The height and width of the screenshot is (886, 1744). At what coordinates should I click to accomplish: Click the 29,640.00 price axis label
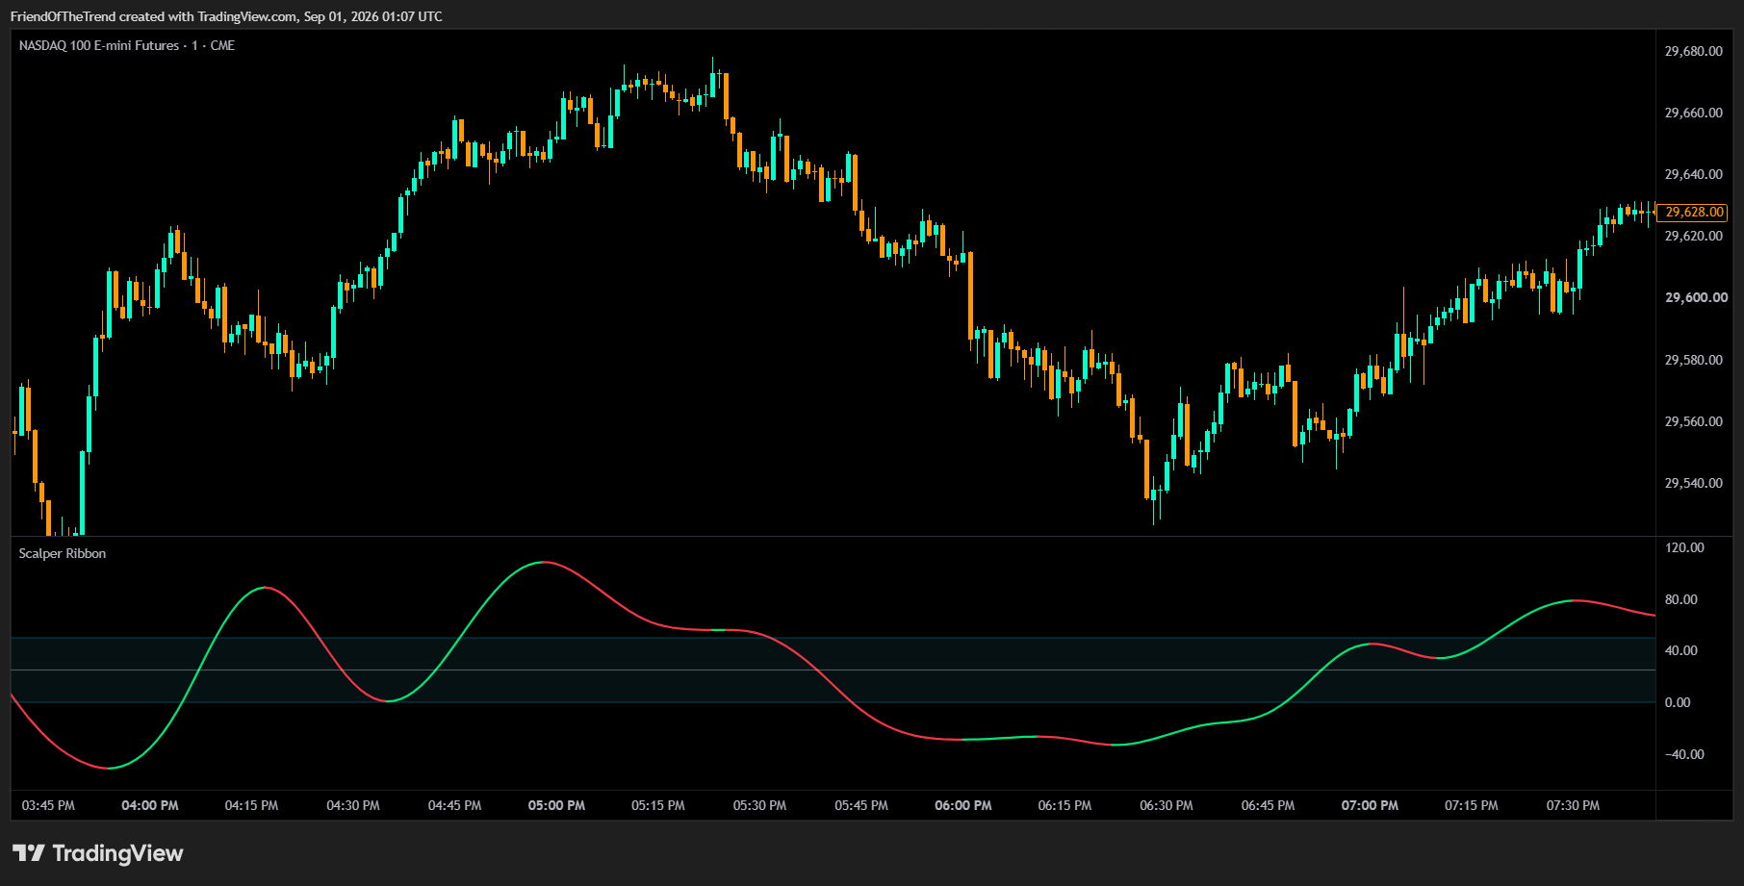point(1694,174)
